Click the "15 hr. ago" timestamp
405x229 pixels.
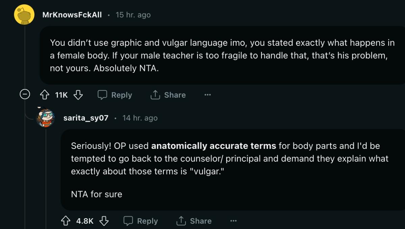click(x=133, y=15)
